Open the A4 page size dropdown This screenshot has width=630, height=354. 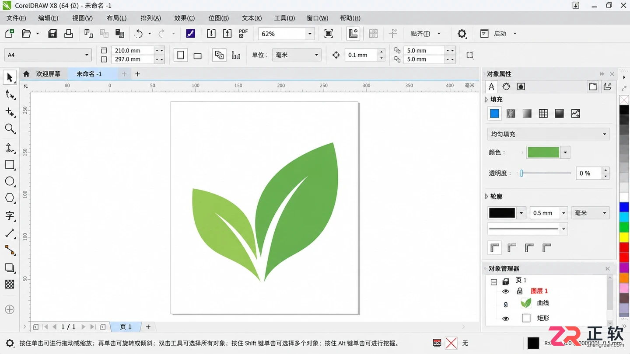(87, 55)
